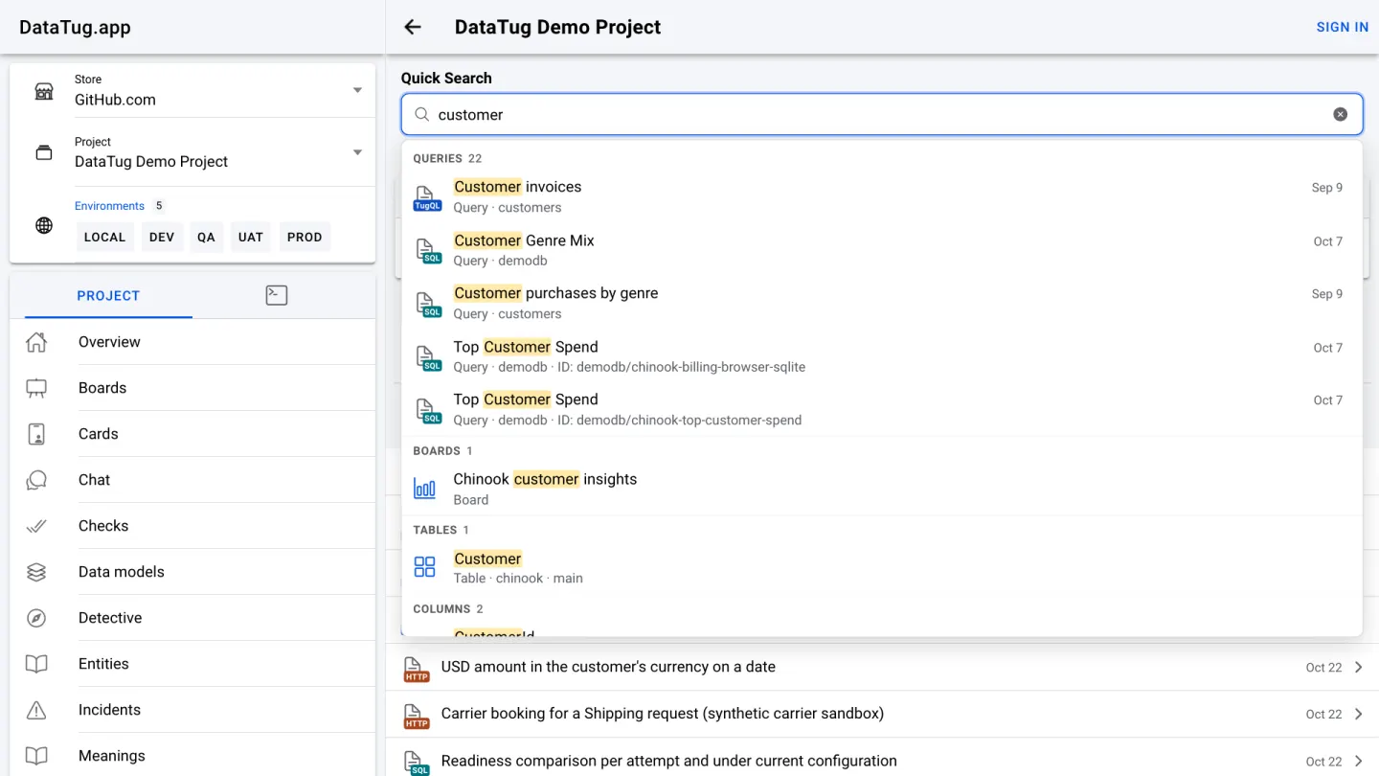Open the Data models sidebar item
This screenshot has width=1379, height=776.
(x=192, y=572)
